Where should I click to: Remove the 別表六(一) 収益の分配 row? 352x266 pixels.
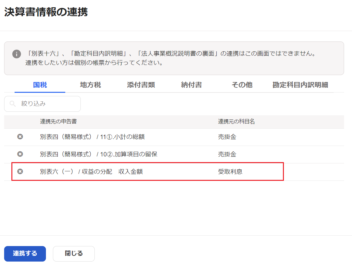coord(20,172)
